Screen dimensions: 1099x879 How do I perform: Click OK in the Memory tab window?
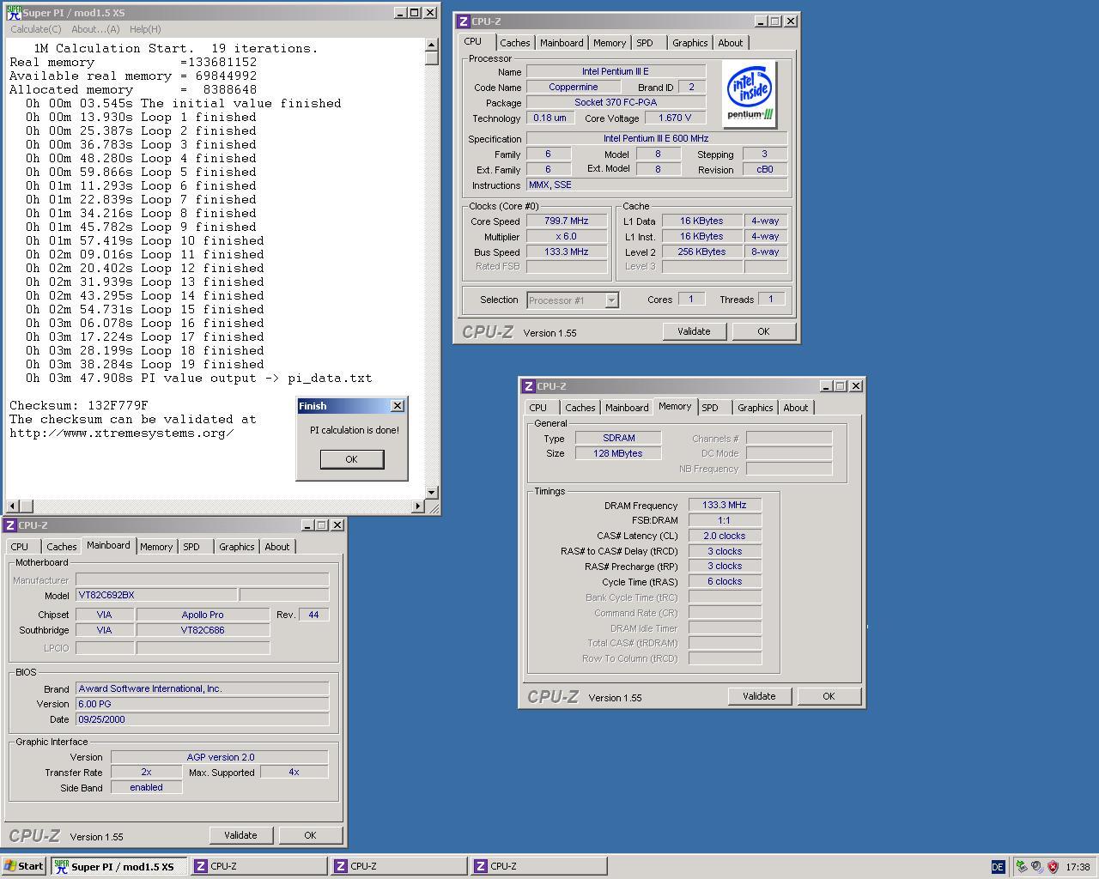pos(829,696)
